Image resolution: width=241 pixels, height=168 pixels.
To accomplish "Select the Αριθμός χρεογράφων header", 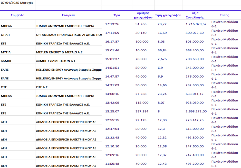I will tap(143, 15).
